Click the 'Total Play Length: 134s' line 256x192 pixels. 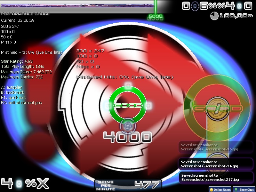(22, 67)
